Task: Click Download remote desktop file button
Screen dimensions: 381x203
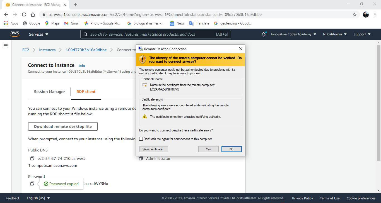Action: point(63,126)
